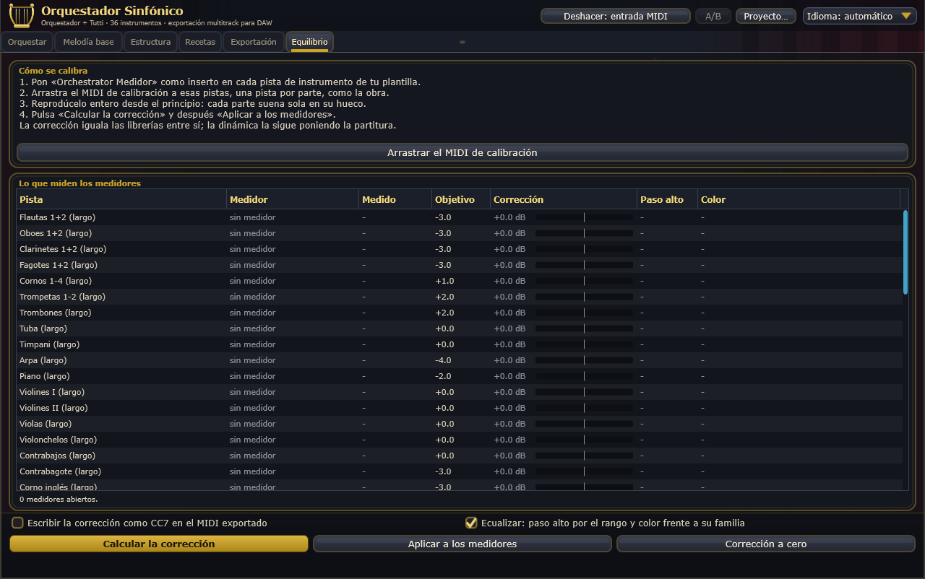Select the Oboes 1+2 (largo) row
The image size is (925, 579).
(460, 233)
